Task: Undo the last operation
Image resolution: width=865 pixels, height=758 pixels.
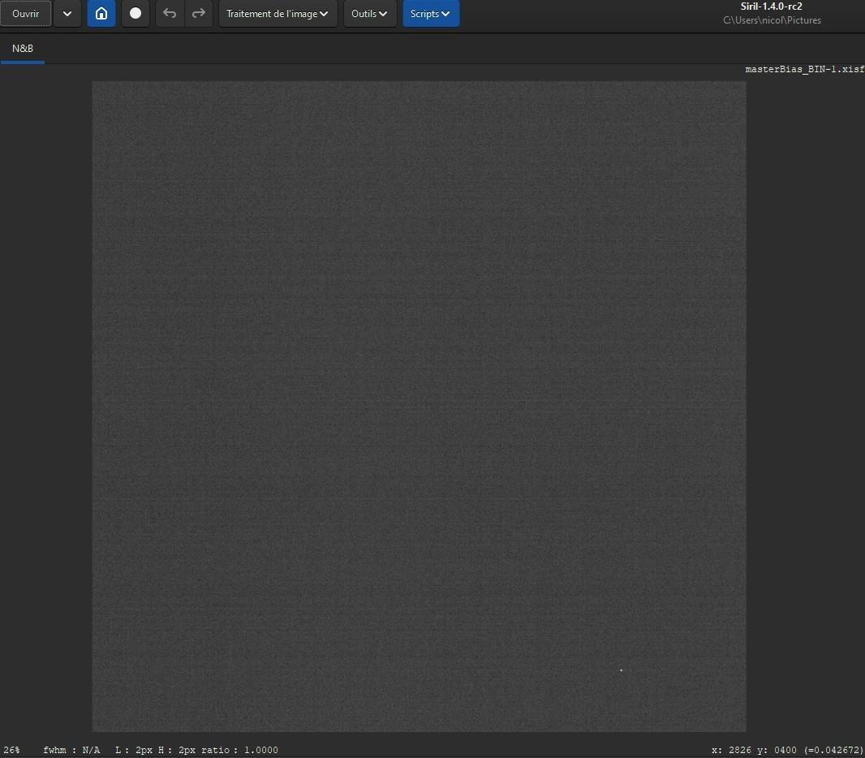Action: pyautogui.click(x=170, y=13)
